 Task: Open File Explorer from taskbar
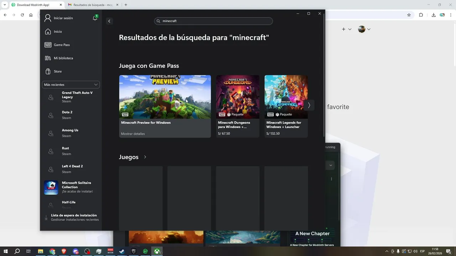[41, 251]
